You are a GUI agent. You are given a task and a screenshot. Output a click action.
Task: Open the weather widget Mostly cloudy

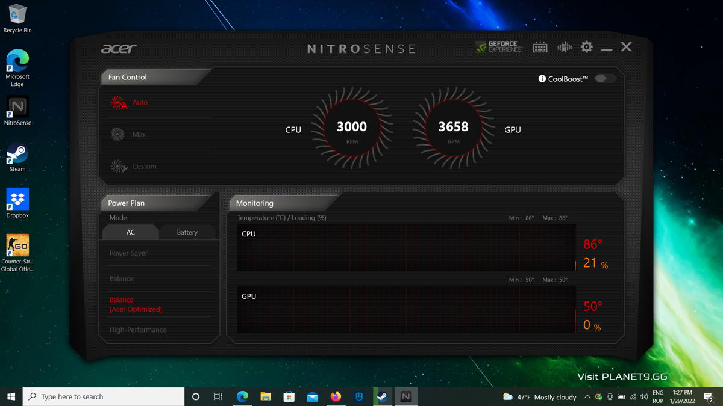coord(539,396)
